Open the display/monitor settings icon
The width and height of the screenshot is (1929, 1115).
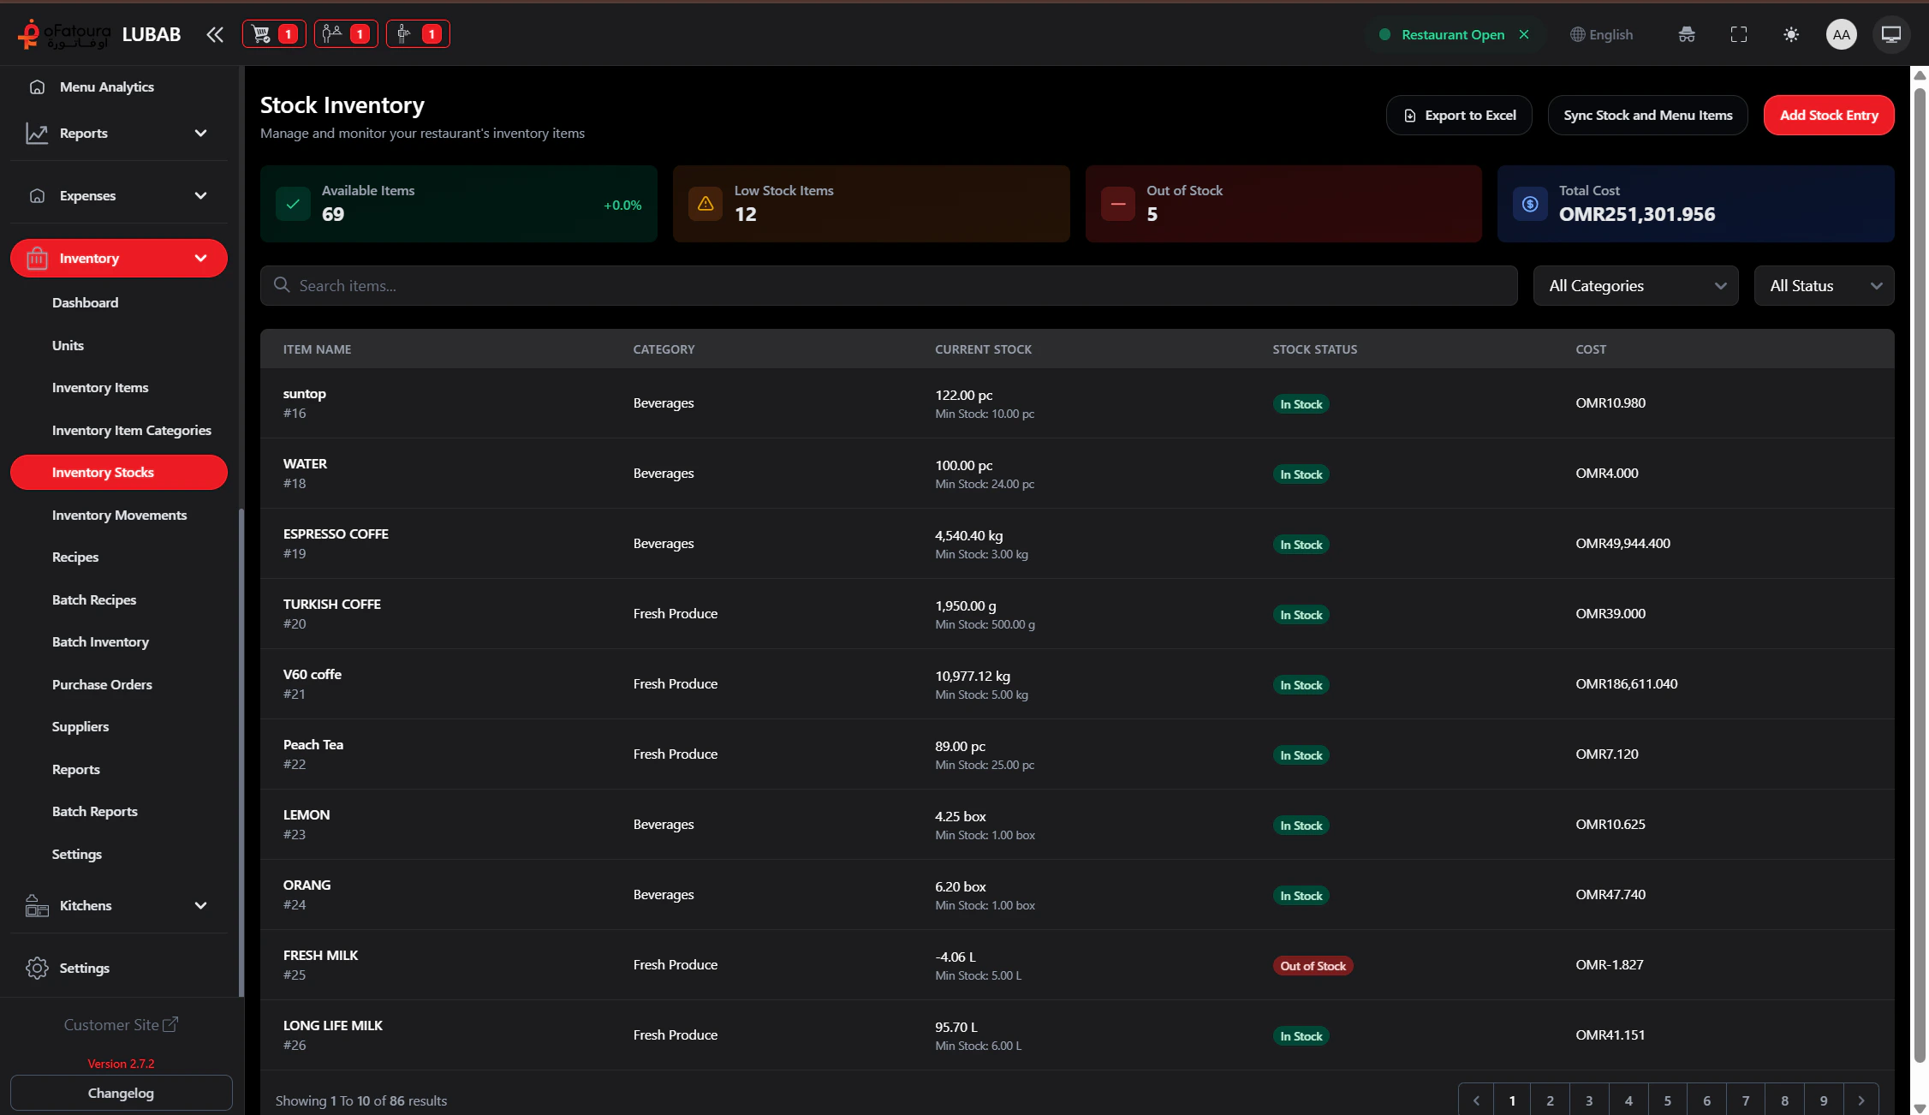click(1890, 34)
